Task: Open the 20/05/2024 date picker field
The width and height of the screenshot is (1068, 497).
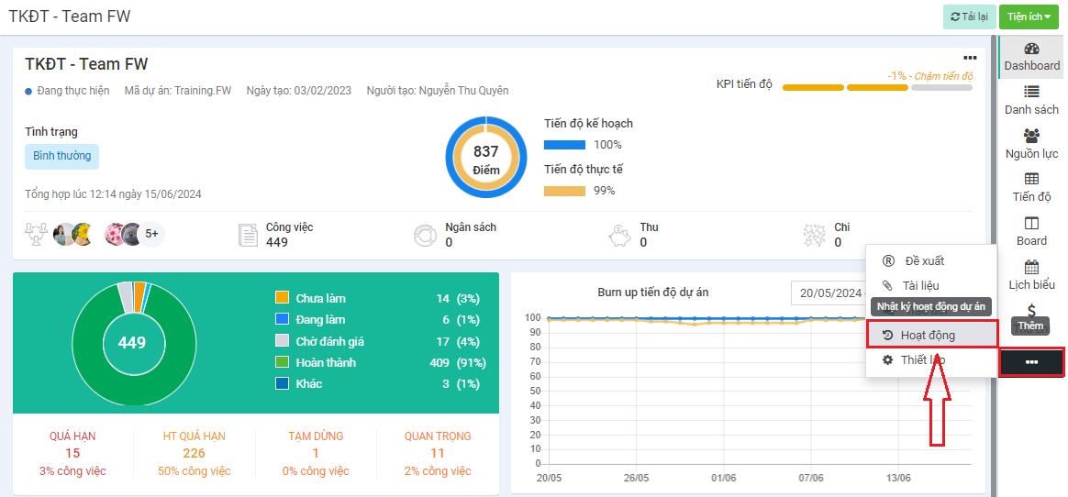Action: (x=829, y=293)
